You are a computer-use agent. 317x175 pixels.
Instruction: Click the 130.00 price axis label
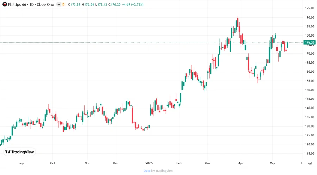click(x=310, y=126)
